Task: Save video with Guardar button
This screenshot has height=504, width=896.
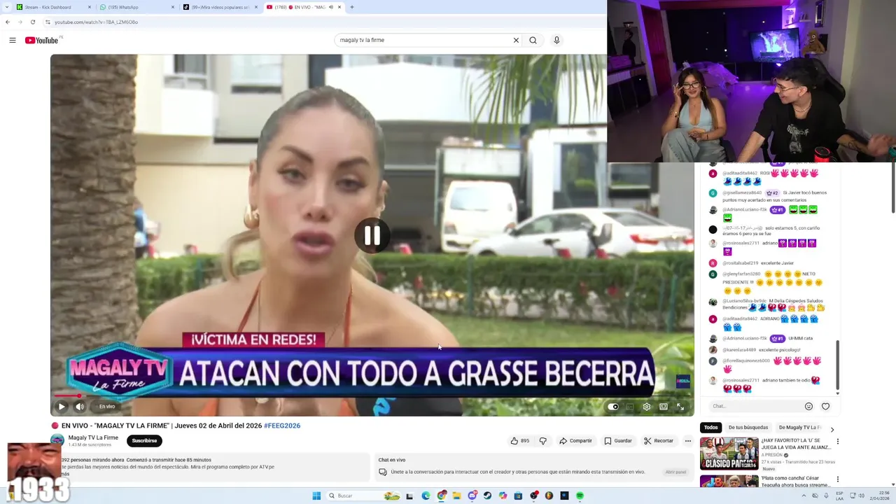Action: [x=618, y=441]
